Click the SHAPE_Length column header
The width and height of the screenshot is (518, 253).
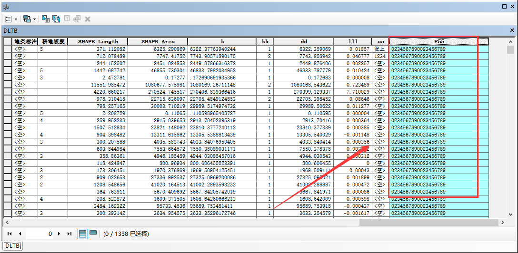98,41
